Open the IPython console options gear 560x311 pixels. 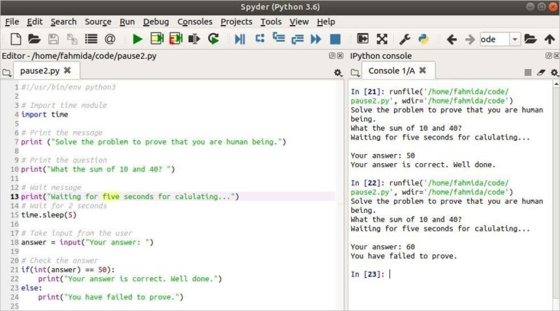tap(553, 72)
